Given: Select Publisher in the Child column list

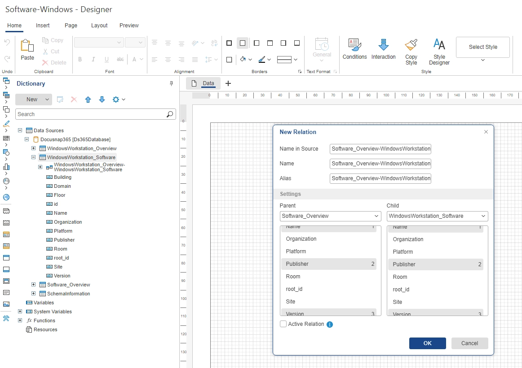Looking at the screenshot, I should (x=435, y=264).
